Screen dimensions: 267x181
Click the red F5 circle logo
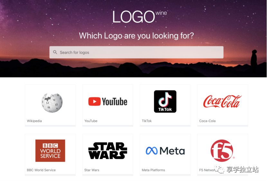tap(222, 151)
